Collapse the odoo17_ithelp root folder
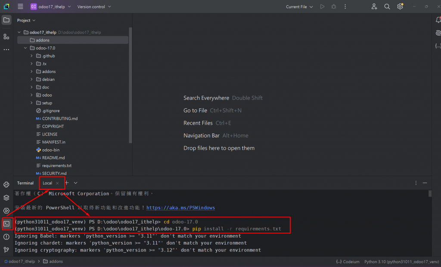Screen dimensions: 441x267 (x=19, y=32)
